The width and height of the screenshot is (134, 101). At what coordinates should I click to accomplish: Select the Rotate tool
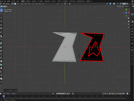click(x=1, y=21)
